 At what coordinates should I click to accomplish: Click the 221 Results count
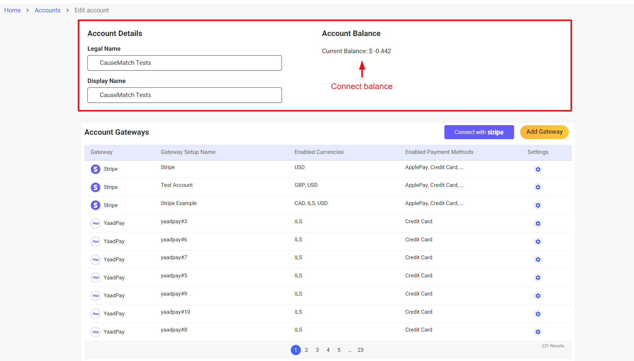553,346
